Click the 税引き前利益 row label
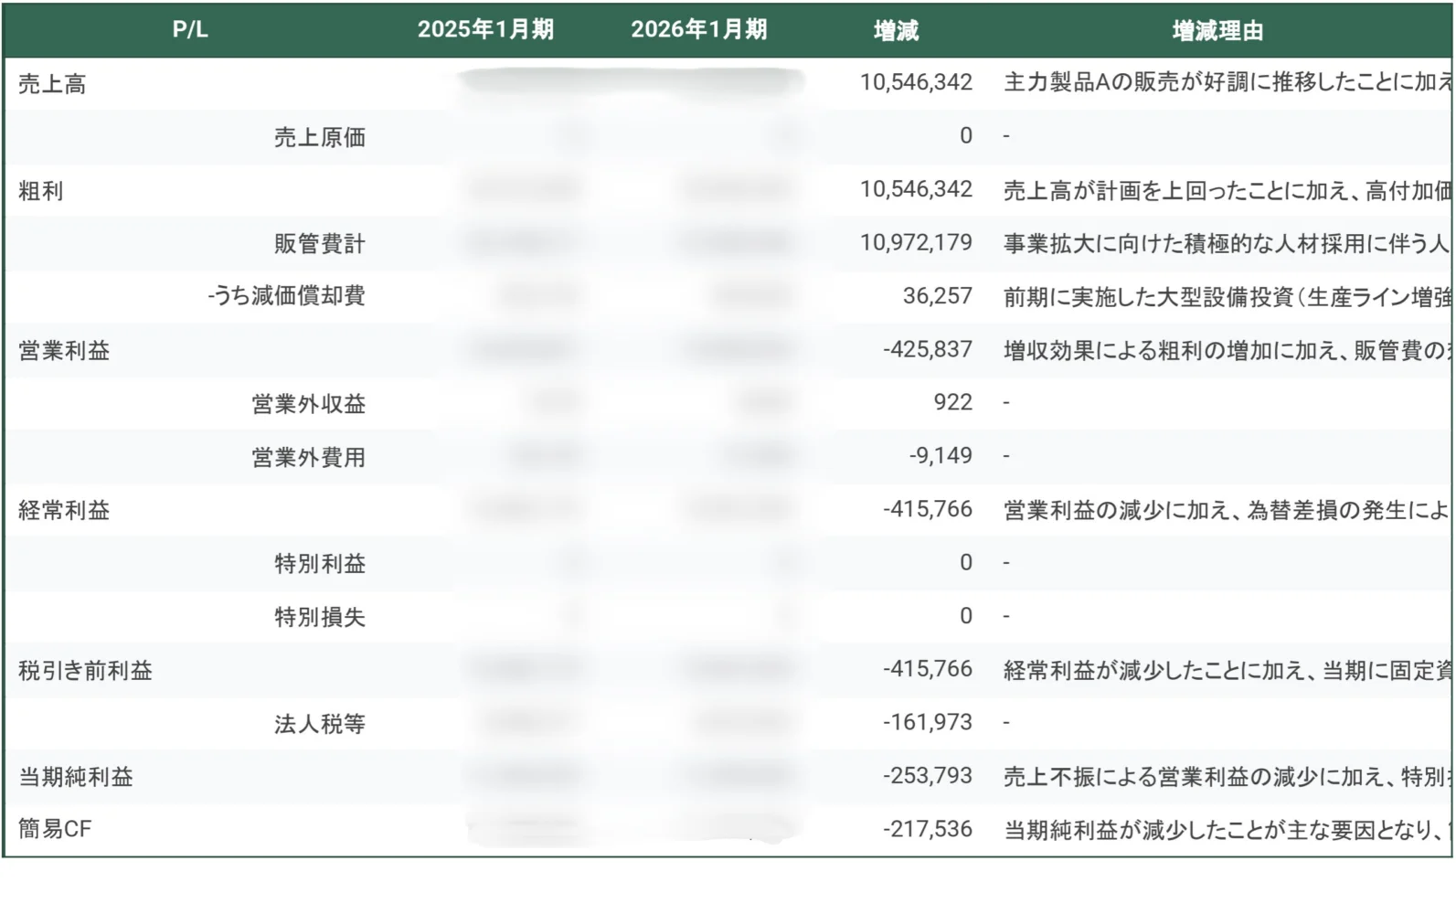The width and height of the screenshot is (1456, 914). (x=85, y=671)
